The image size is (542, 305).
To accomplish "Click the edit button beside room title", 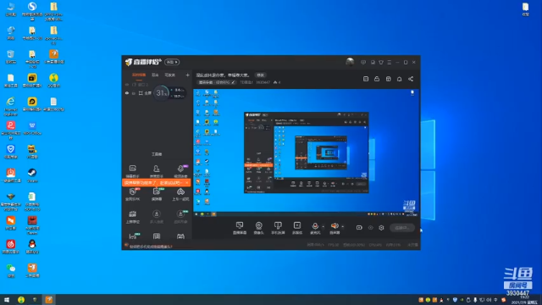I will pyautogui.click(x=260, y=75).
